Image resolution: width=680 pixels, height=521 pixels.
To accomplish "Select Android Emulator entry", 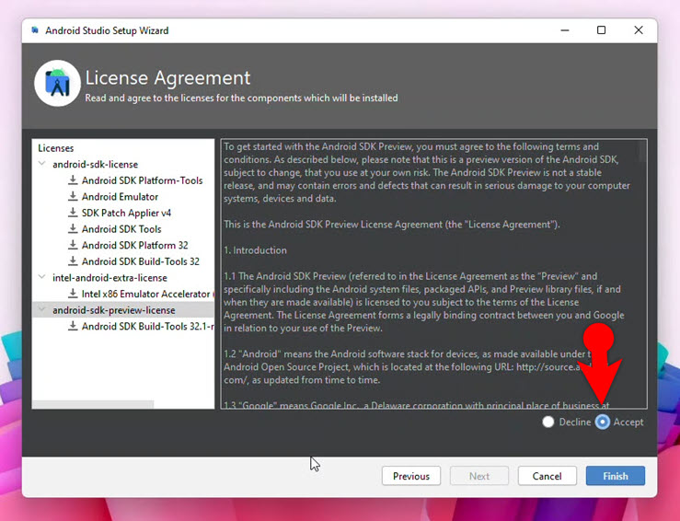I will click(120, 196).
